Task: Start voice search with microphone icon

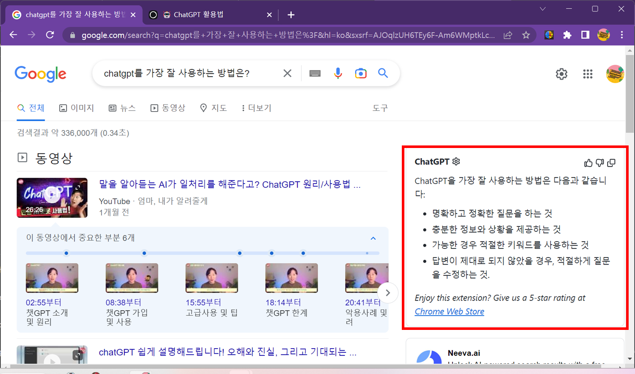Action: (x=338, y=73)
